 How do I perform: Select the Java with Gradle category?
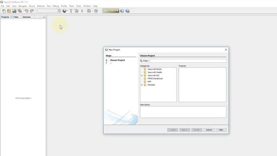155,72
